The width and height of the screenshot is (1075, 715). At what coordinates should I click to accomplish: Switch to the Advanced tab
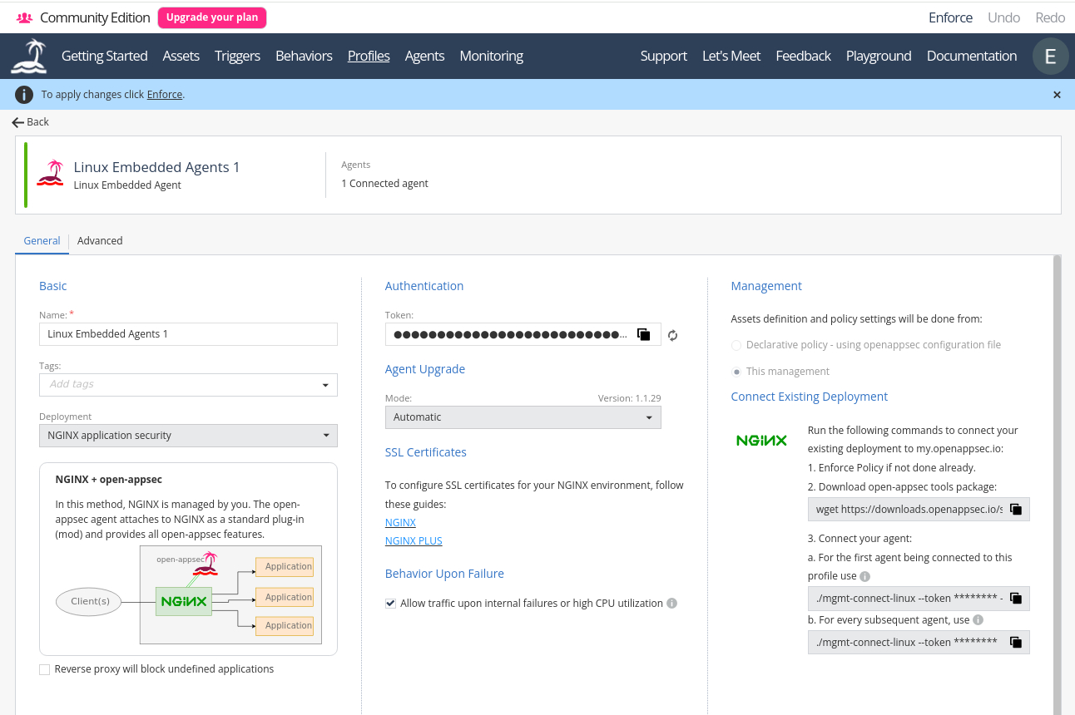[x=100, y=241]
